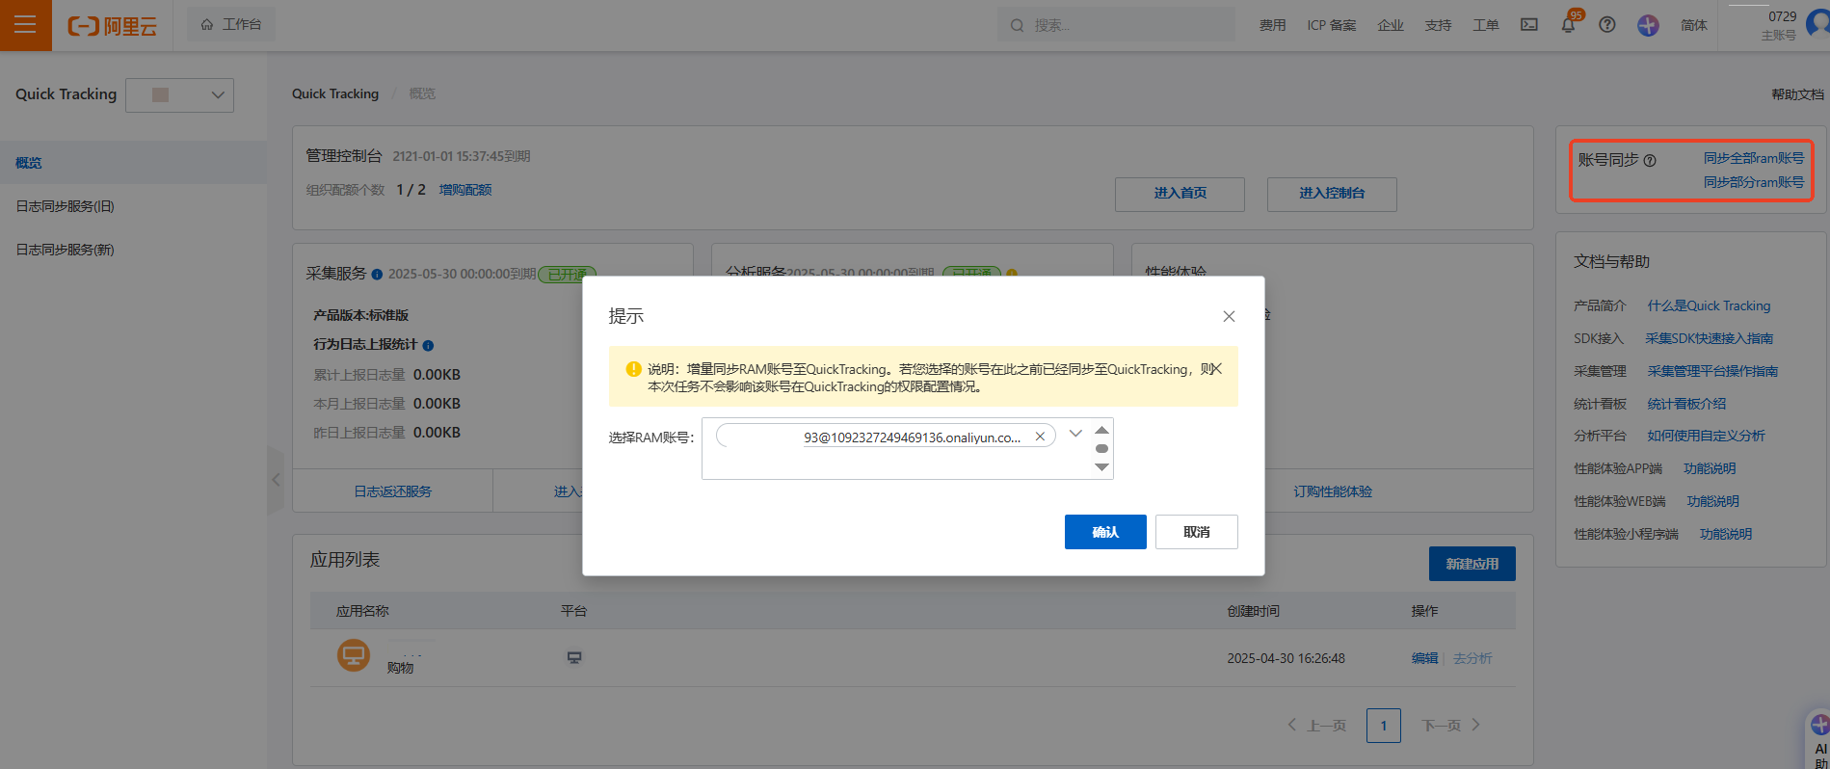Cancel with the 取消 button
The height and width of the screenshot is (769, 1830).
coord(1197,532)
